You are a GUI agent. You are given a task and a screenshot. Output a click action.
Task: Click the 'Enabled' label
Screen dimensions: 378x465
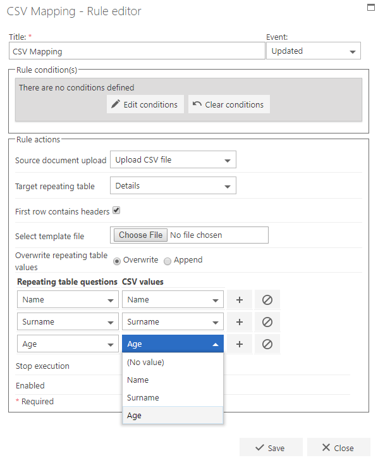point(30,385)
